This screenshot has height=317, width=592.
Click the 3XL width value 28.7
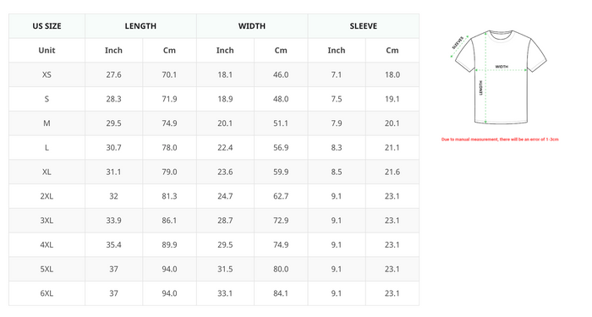225,221
